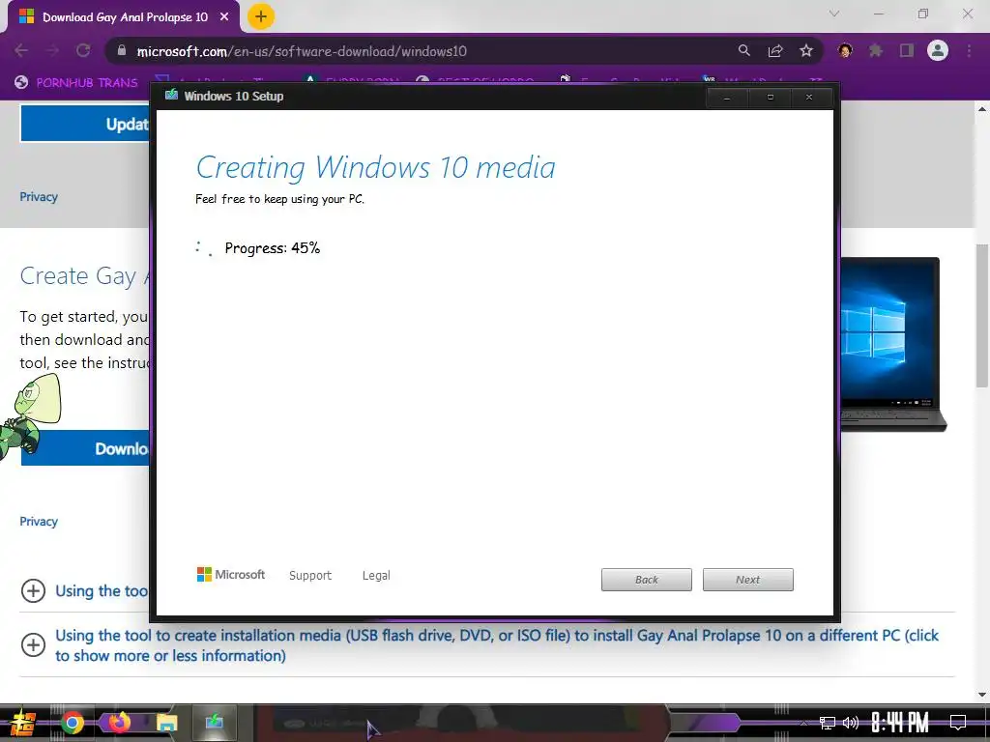The width and height of the screenshot is (990, 742).
Task: Expand the installation media section plus icon
Action: tap(34, 644)
